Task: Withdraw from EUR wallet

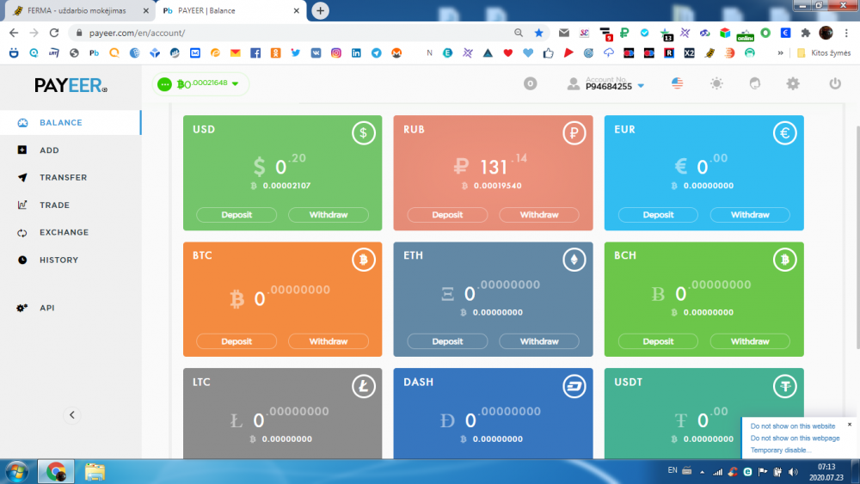Action: click(x=750, y=215)
